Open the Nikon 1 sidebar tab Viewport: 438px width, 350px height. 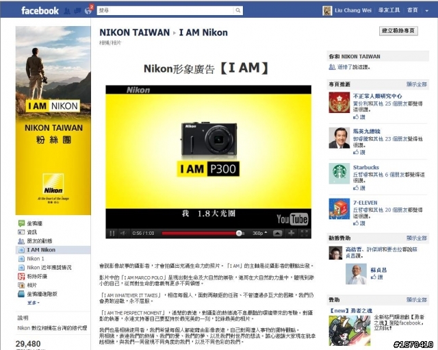(x=36, y=259)
